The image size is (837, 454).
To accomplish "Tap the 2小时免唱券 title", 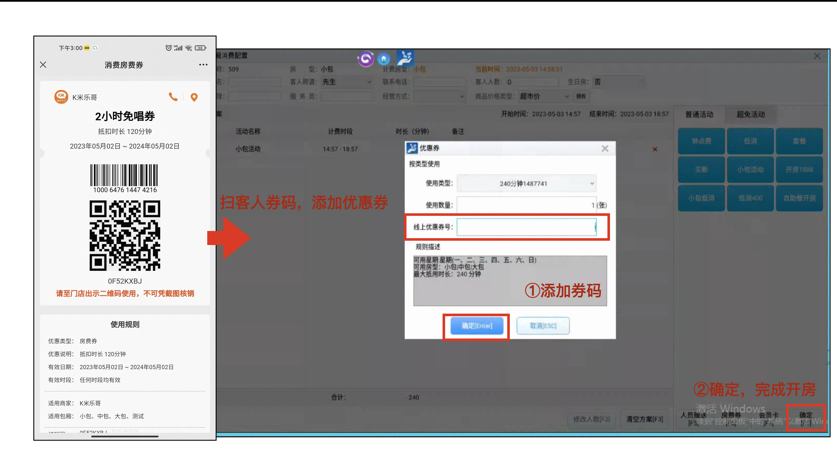I will pyautogui.click(x=125, y=116).
